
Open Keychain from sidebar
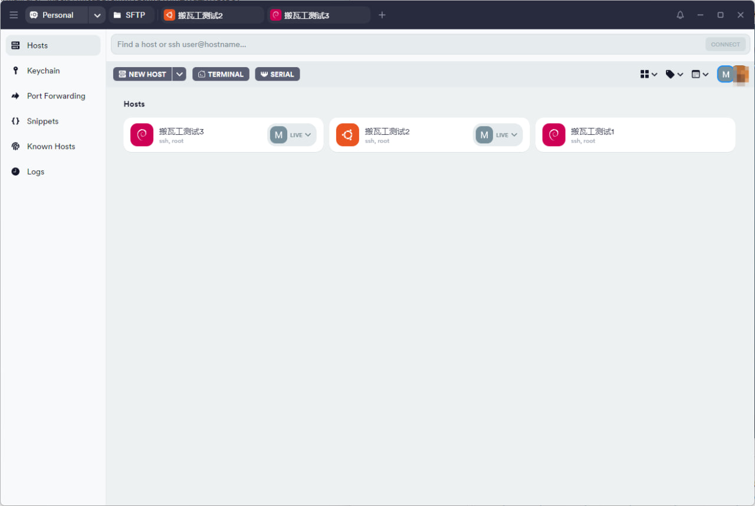[x=43, y=71]
